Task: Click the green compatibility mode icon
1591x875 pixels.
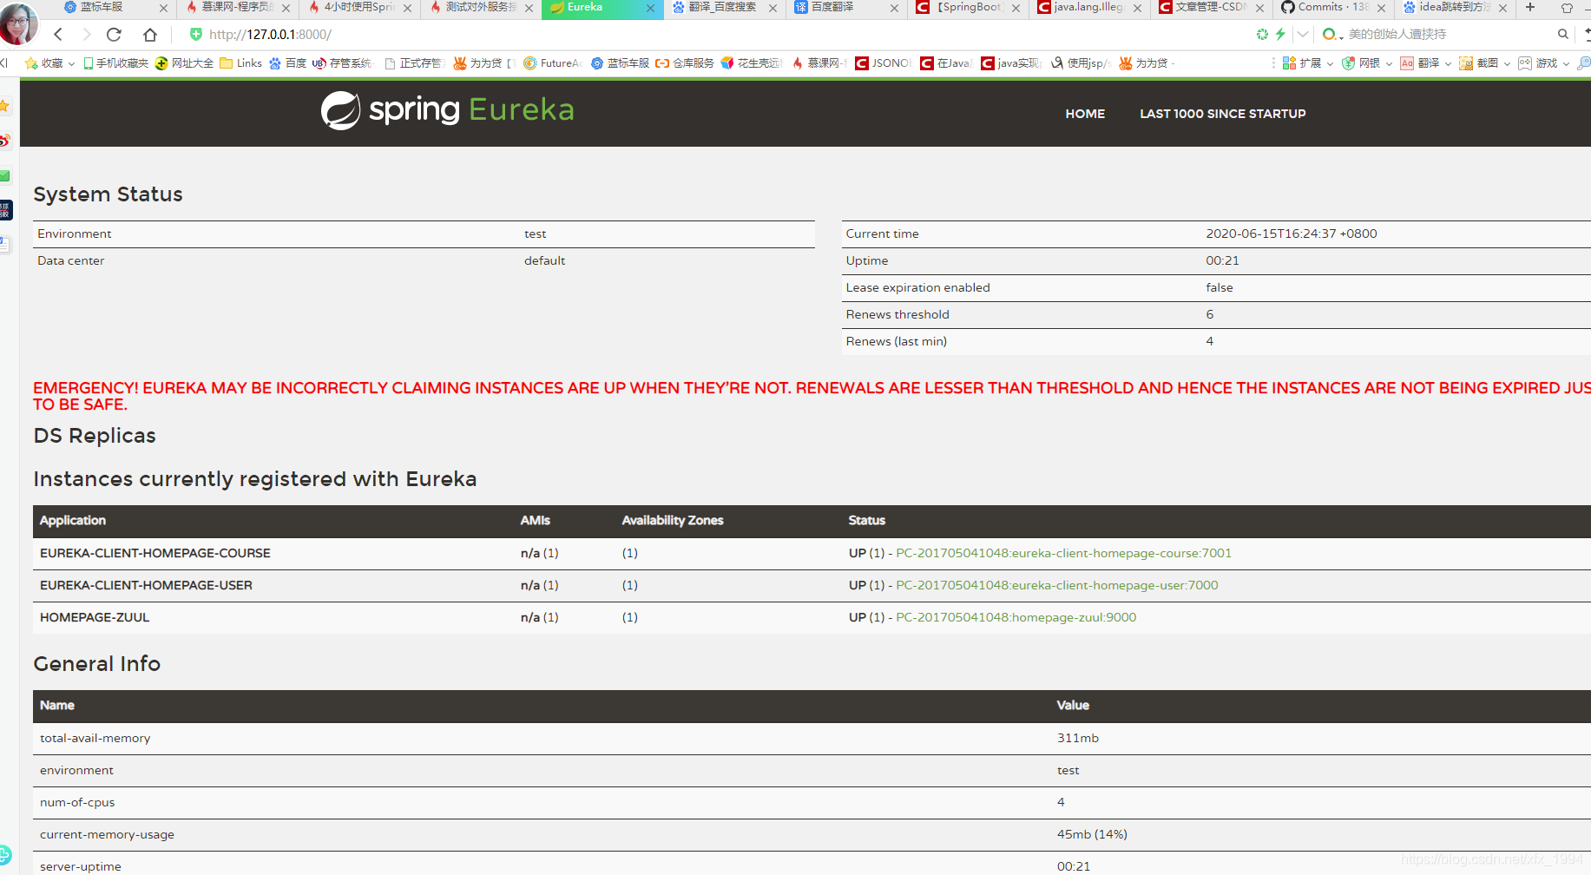Action: click(1262, 35)
